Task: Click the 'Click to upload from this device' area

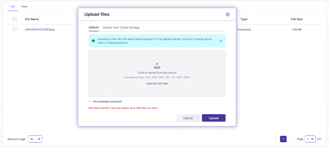Action: [157, 73]
